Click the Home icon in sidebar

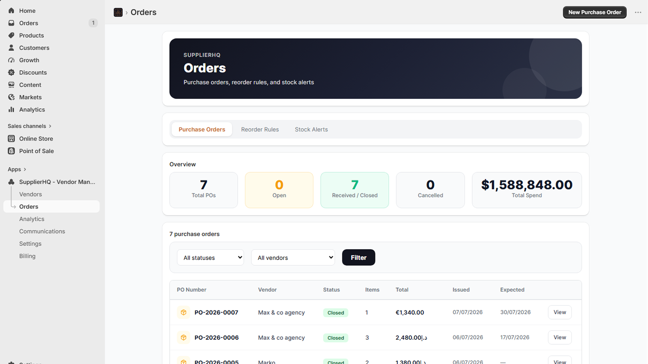click(11, 11)
